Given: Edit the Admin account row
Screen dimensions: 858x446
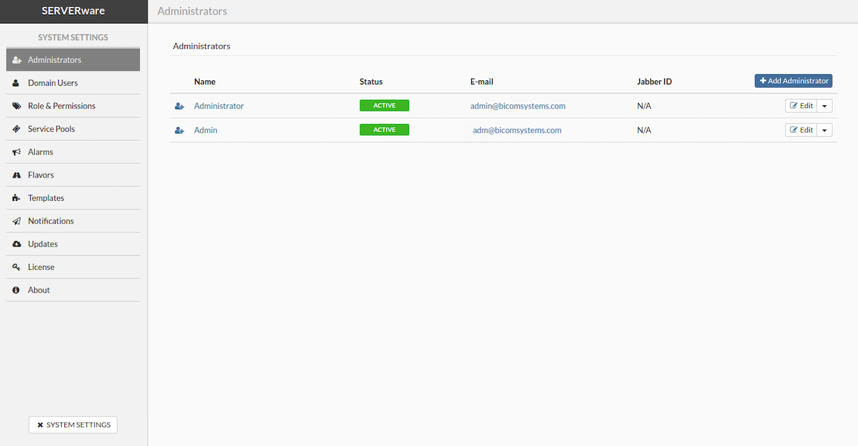Looking at the screenshot, I should [x=801, y=130].
